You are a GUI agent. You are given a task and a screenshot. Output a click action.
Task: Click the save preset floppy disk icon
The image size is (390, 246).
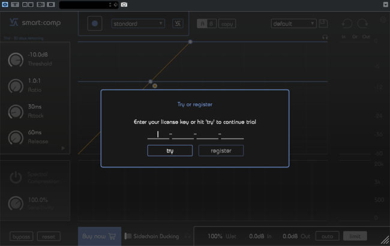324,24
